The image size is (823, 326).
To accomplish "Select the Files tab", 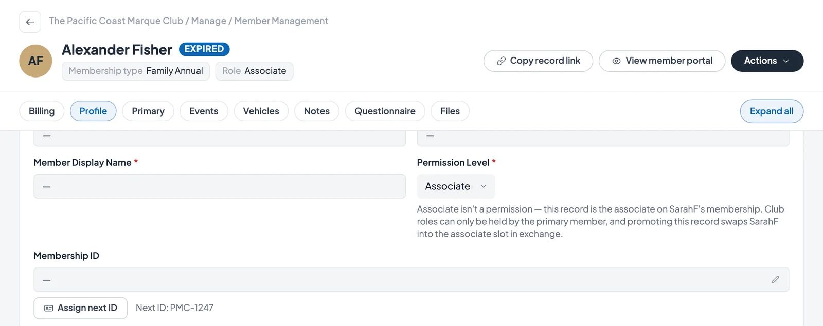I will 450,111.
